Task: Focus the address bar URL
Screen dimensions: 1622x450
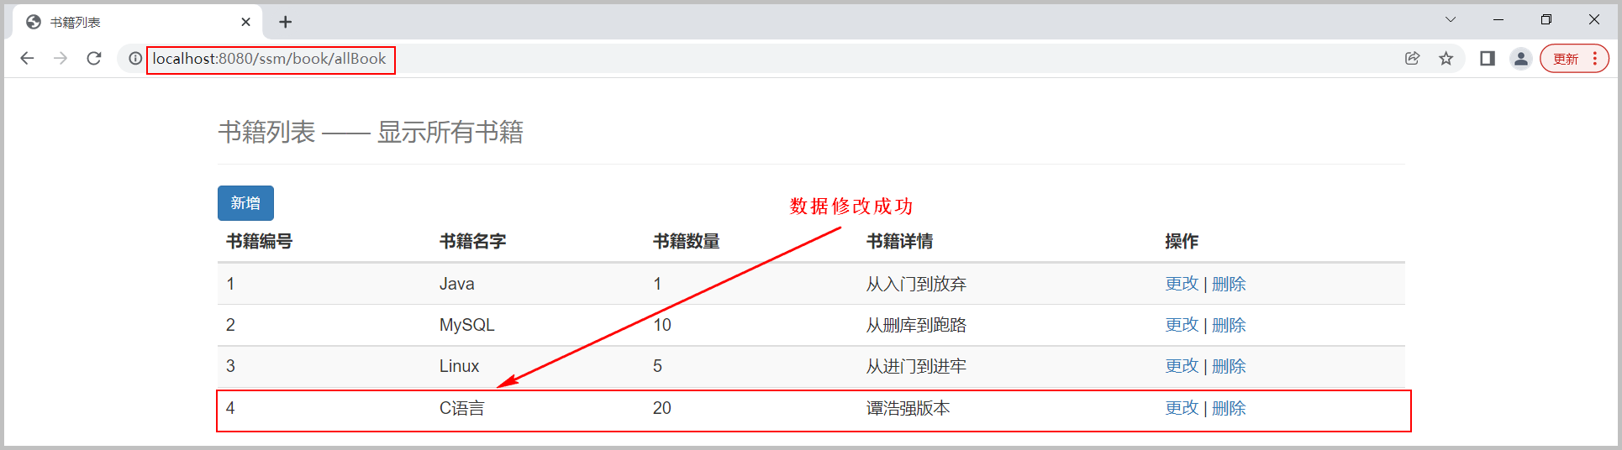Action: coord(270,59)
